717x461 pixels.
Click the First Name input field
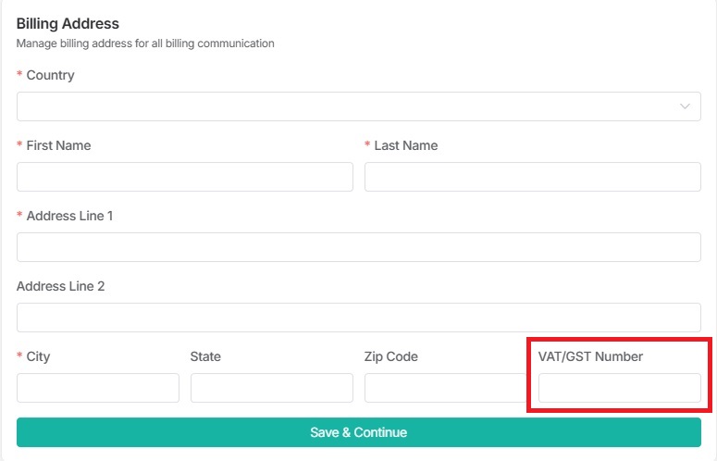pos(185,177)
